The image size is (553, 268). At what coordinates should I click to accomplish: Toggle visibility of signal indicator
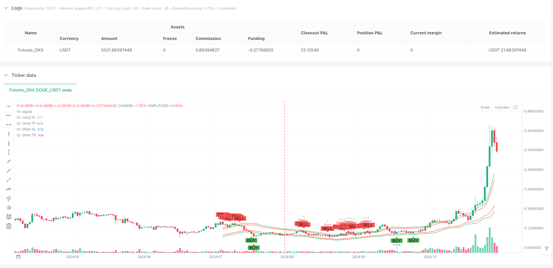(x=19, y=112)
